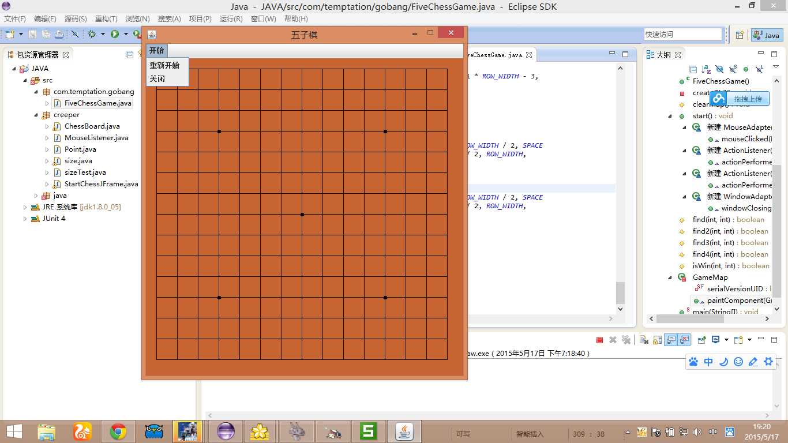Click Baidu paw icon on IME bar

tap(694, 362)
